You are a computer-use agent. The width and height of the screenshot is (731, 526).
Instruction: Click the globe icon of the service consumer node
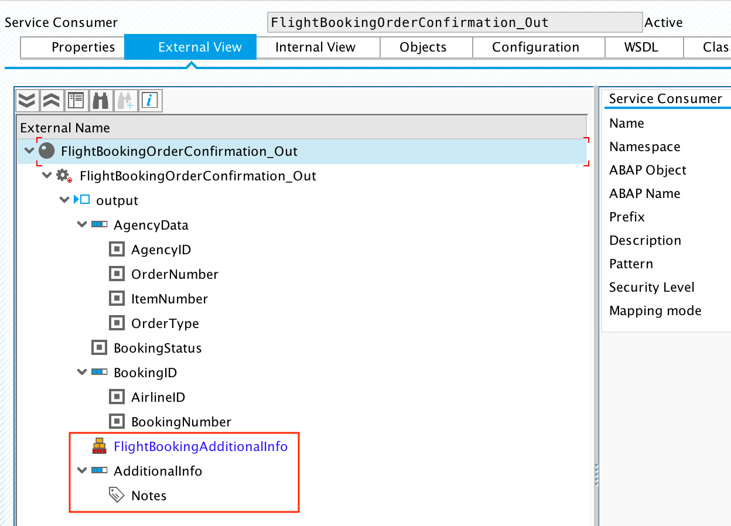click(x=46, y=151)
